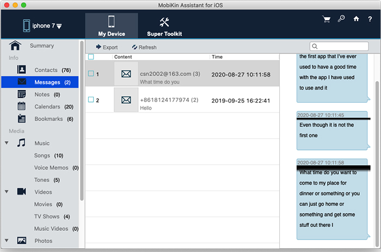Screen dimensions: 381x252
Task: Click the Super Toolkit tools icon
Action: point(164,22)
